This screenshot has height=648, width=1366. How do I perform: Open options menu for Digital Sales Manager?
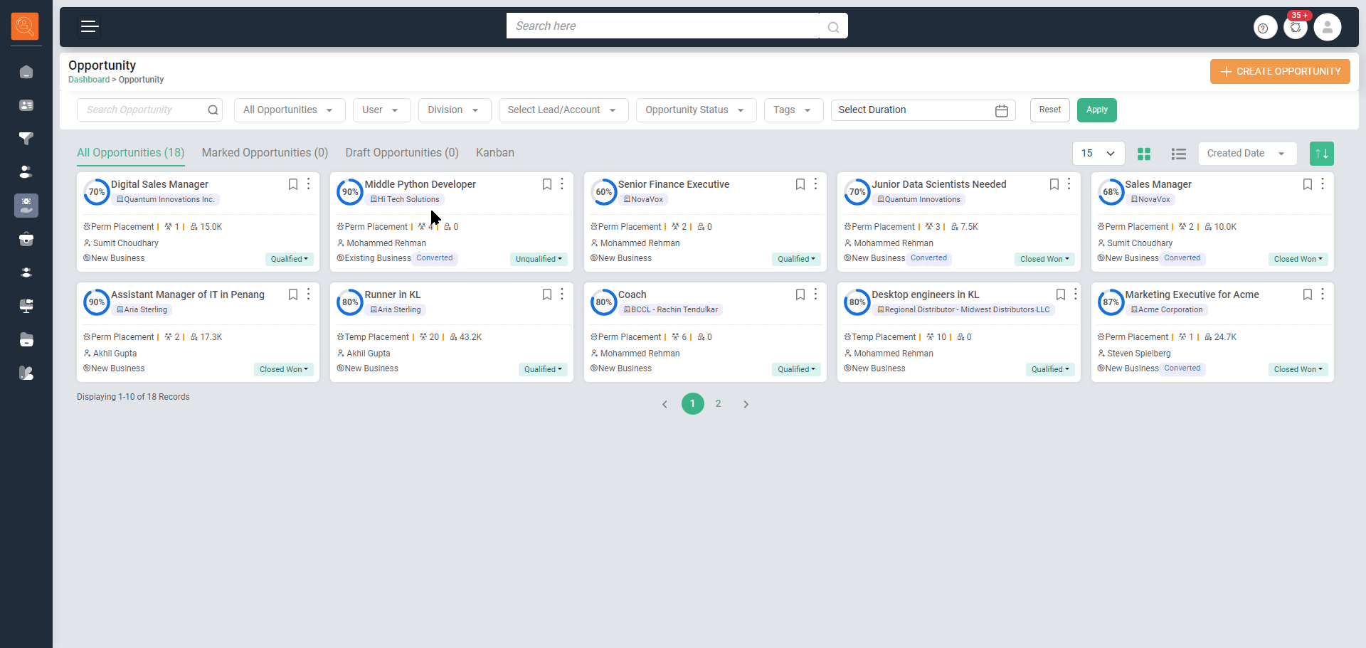point(308,184)
